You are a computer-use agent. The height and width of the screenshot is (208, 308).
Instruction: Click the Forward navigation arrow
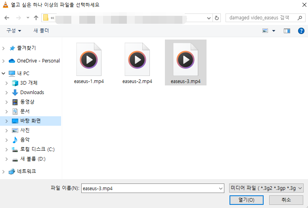pyautogui.click(x=19, y=18)
